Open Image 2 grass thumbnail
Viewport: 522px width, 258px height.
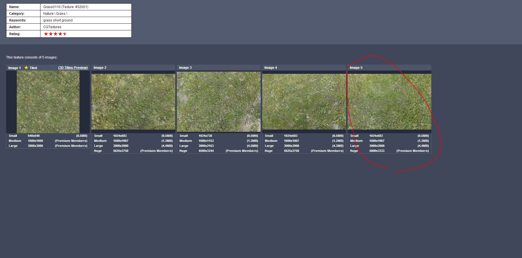pyautogui.click(x=133, y=102)
